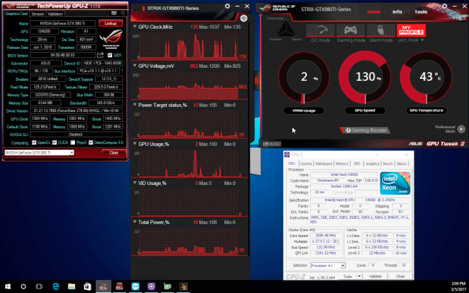
Task: Open the Tools tab in GPU Tweak
Action: click(x=421, y=12)
